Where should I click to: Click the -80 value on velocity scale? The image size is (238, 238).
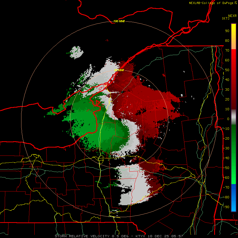[x=226, y=197]
